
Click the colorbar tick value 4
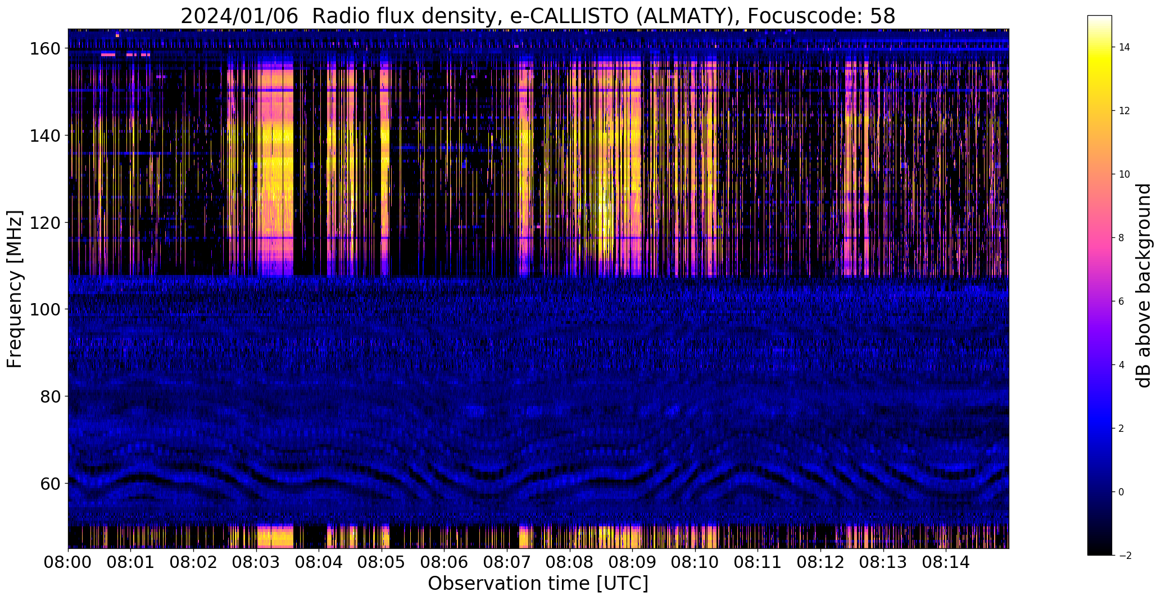tap(1122, 365)
